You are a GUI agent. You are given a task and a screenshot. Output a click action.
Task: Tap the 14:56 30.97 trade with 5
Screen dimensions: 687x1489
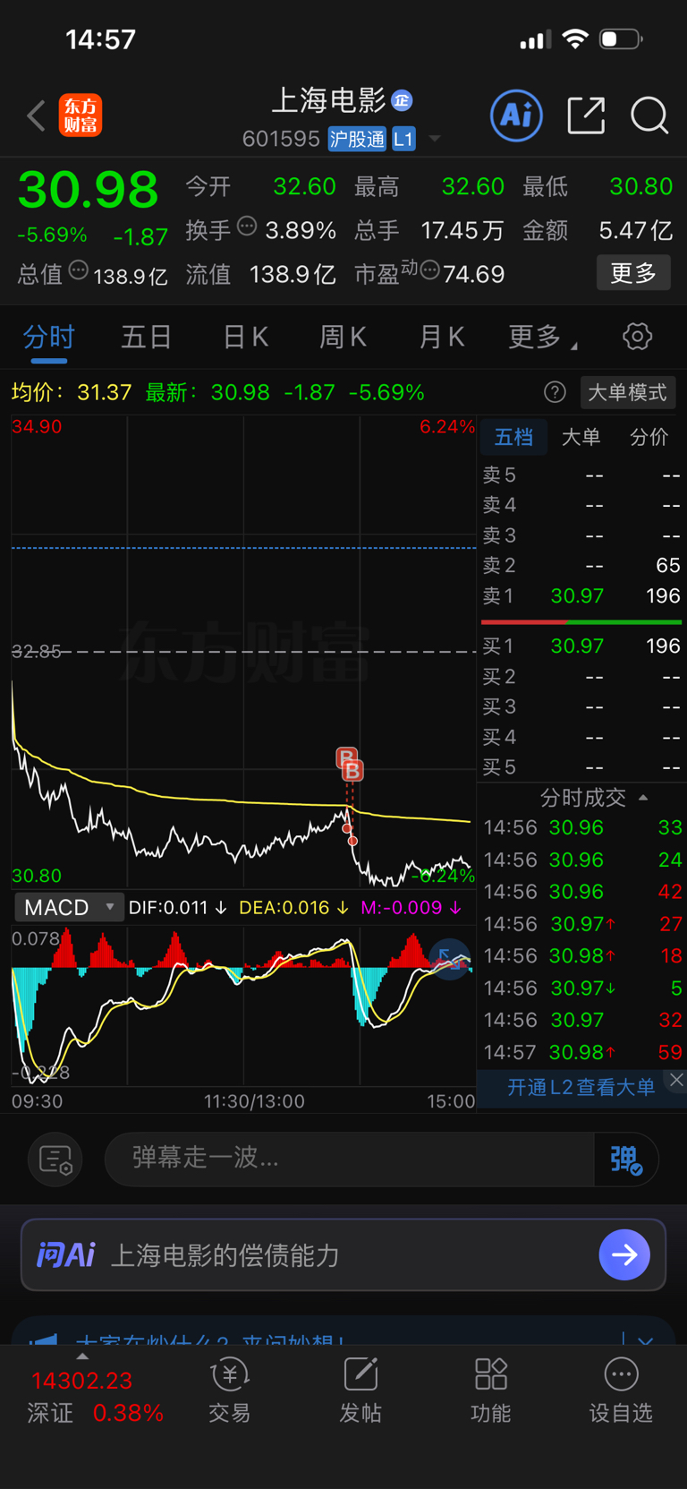point(582,988)
